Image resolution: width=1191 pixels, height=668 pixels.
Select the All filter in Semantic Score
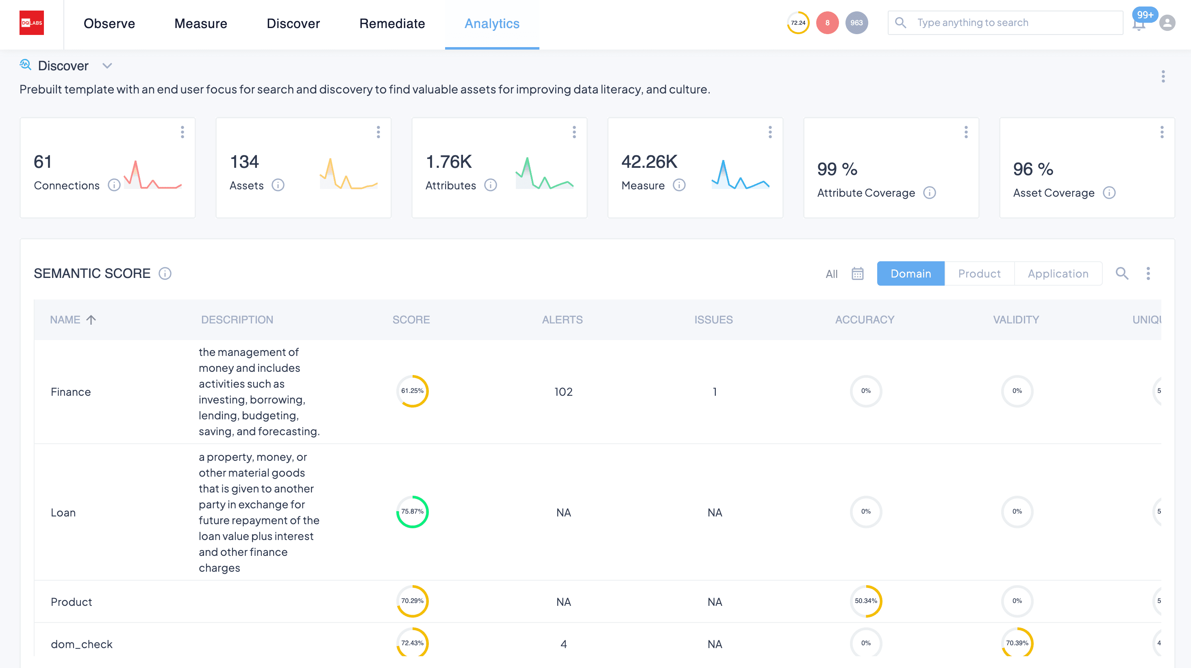click(831, 273)
